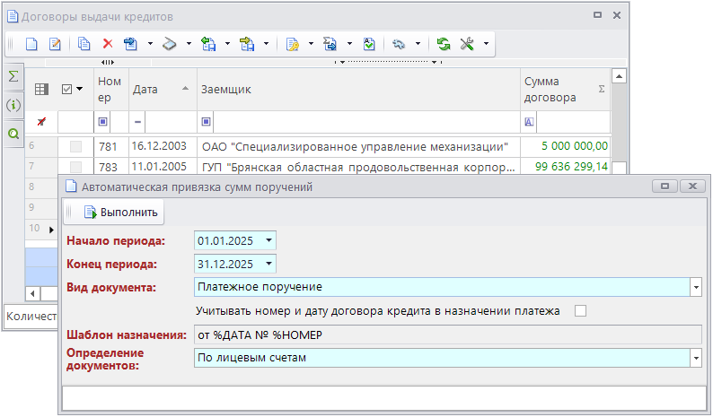Image resolution: width=713 pixels, height=417 pixels.
Task: Open the wrench settings tool icon
Action: click(467, 43)
